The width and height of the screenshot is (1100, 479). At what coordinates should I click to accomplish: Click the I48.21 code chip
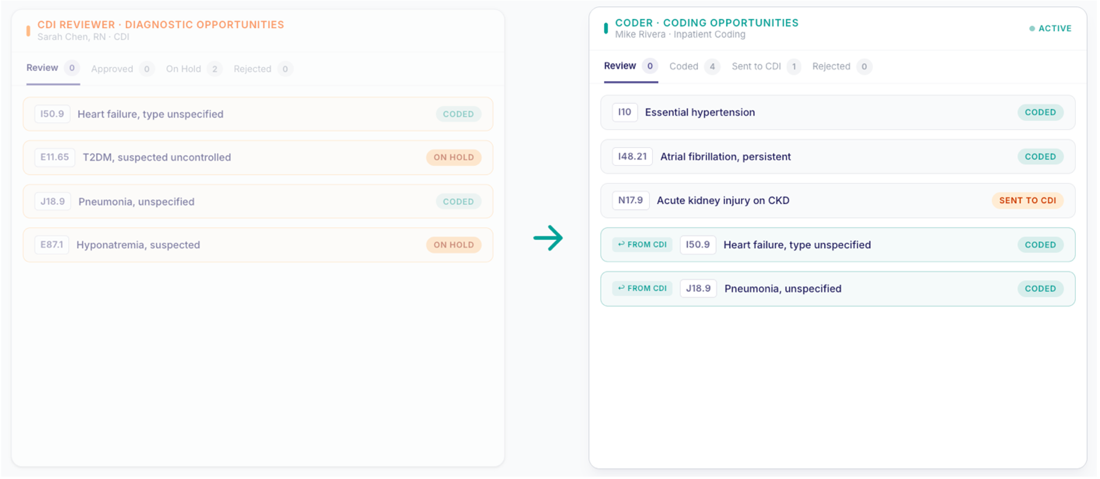click(632, 157)
